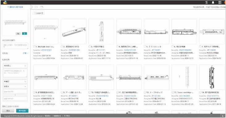This screenshot has height=118, width=226.
Task: Check result 8 checkbox
Action: (x=34, y=92)
